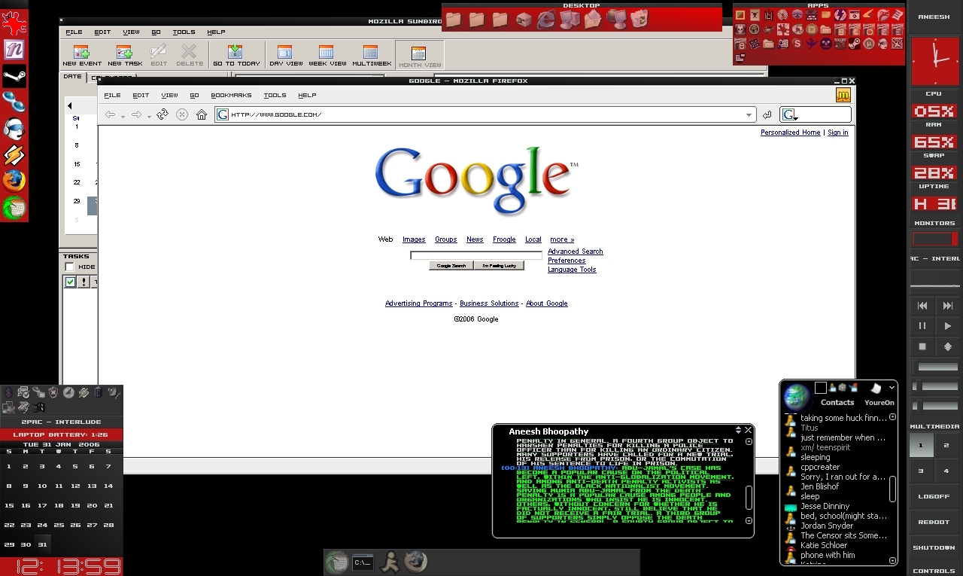Click checkmark column header in Tasks list

coord(70,282)
